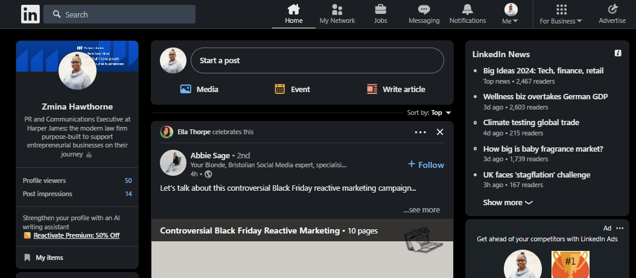Open the Ad three-dot options menu
Screen dimensions: 636x278
[619, 228]
